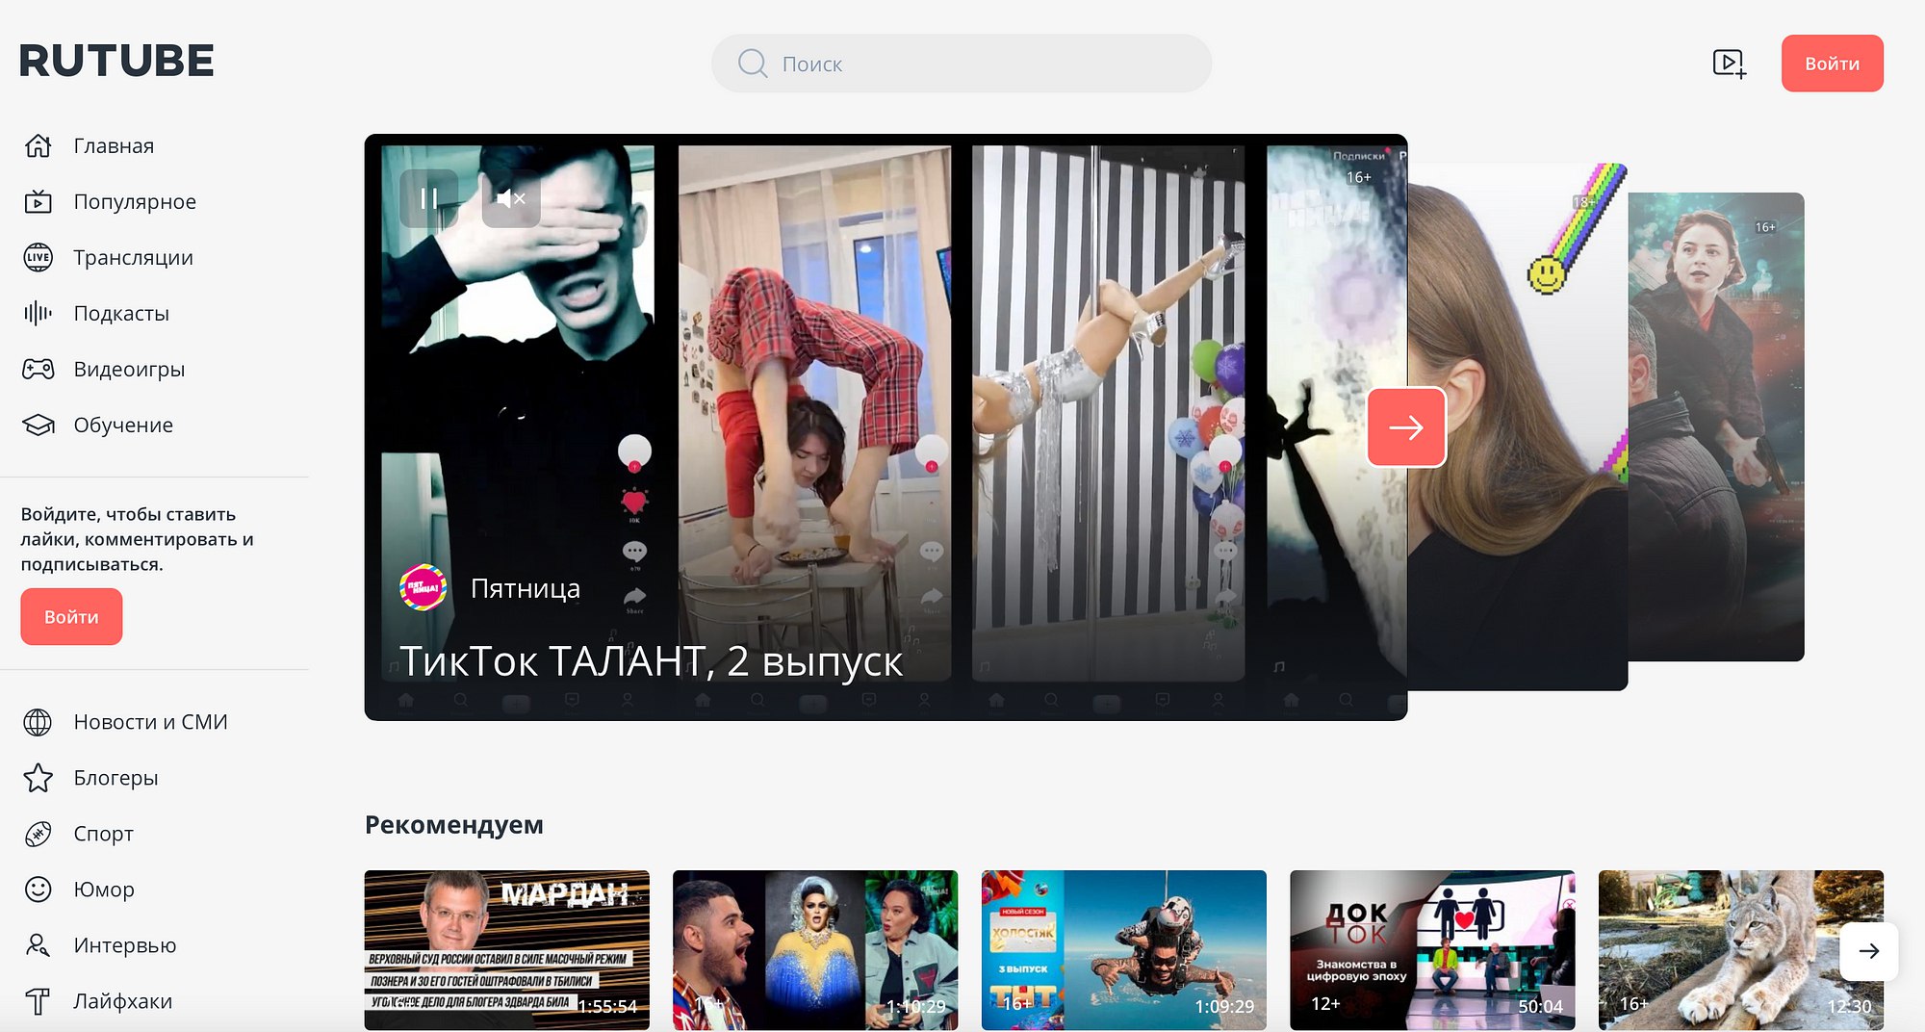Open the Новости и СМИ category
The height and width of the screenshot is (1032, 1925).
click(x=150, y=722)
